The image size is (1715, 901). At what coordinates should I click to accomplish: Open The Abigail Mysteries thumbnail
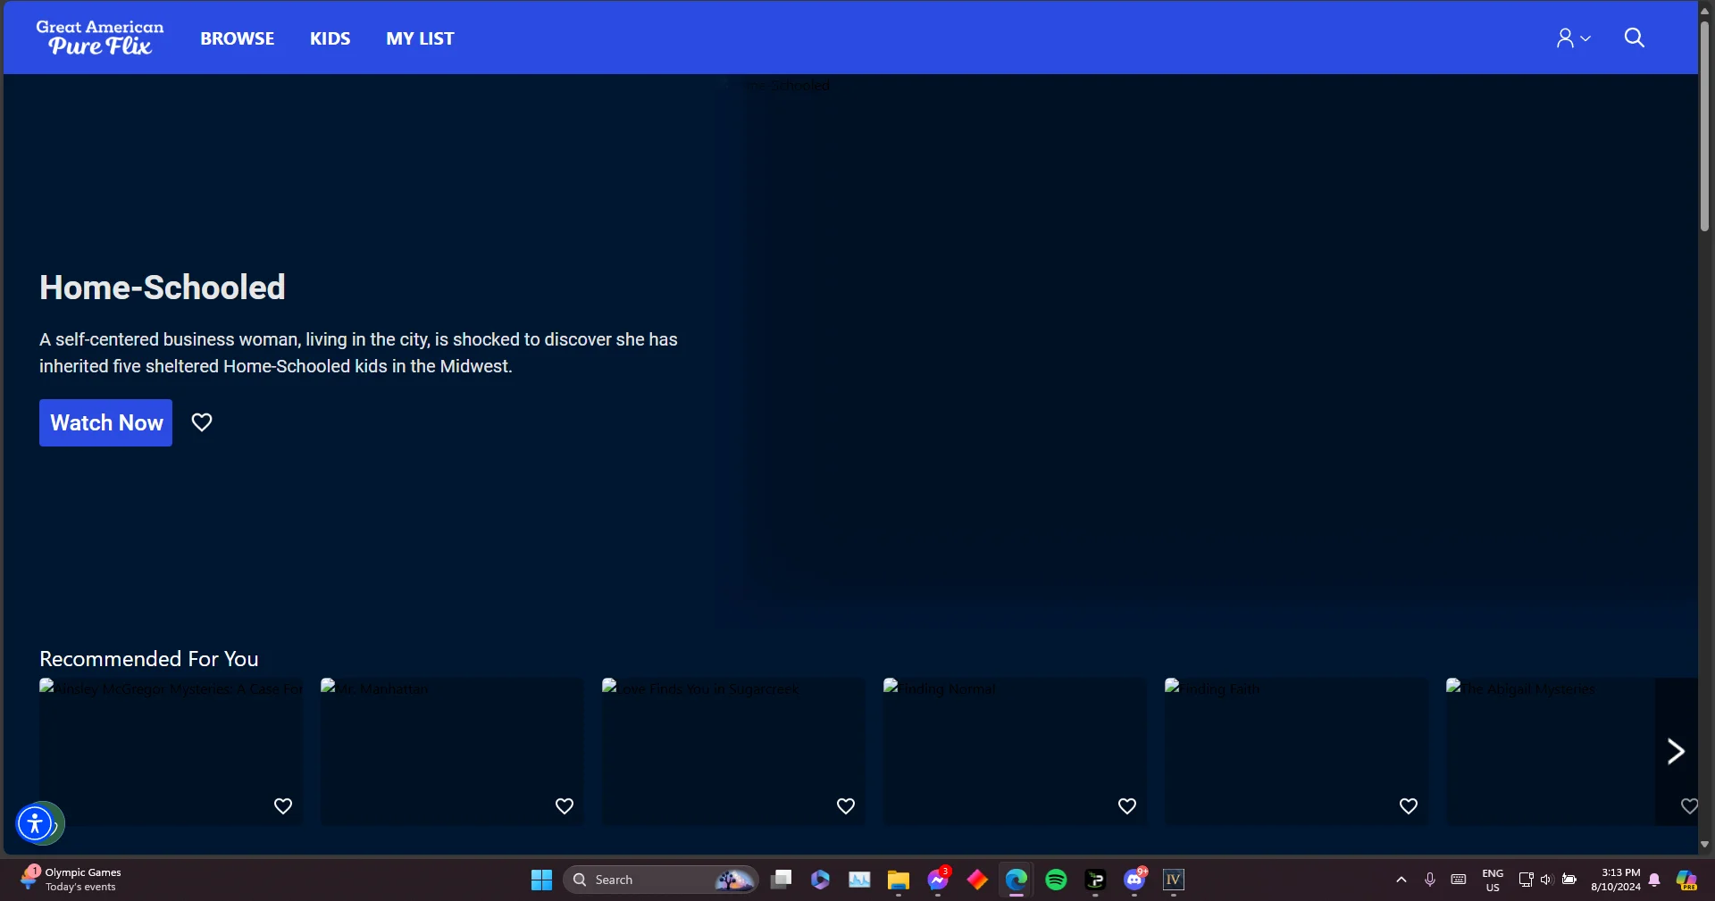pyautogui.click(x=1550, y=751)
